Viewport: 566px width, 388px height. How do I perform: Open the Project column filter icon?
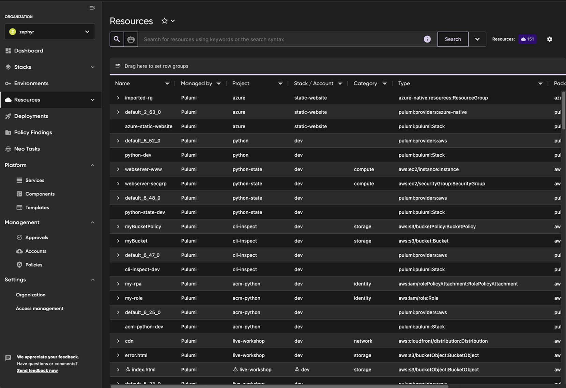280,83
